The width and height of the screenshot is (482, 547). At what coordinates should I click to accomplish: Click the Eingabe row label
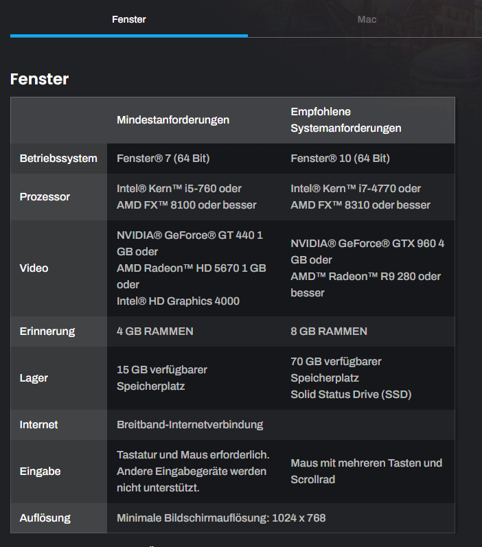coord(41,472)
